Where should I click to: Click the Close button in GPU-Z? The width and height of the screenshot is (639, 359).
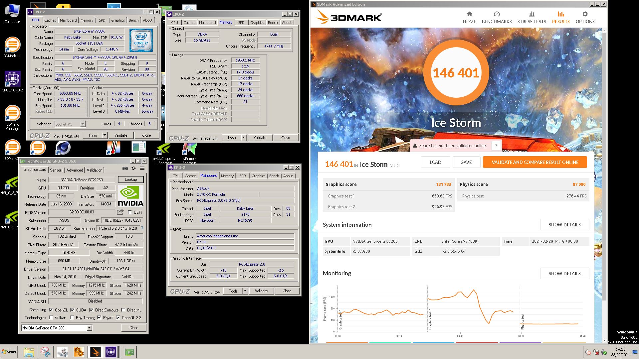click(134, 328)
